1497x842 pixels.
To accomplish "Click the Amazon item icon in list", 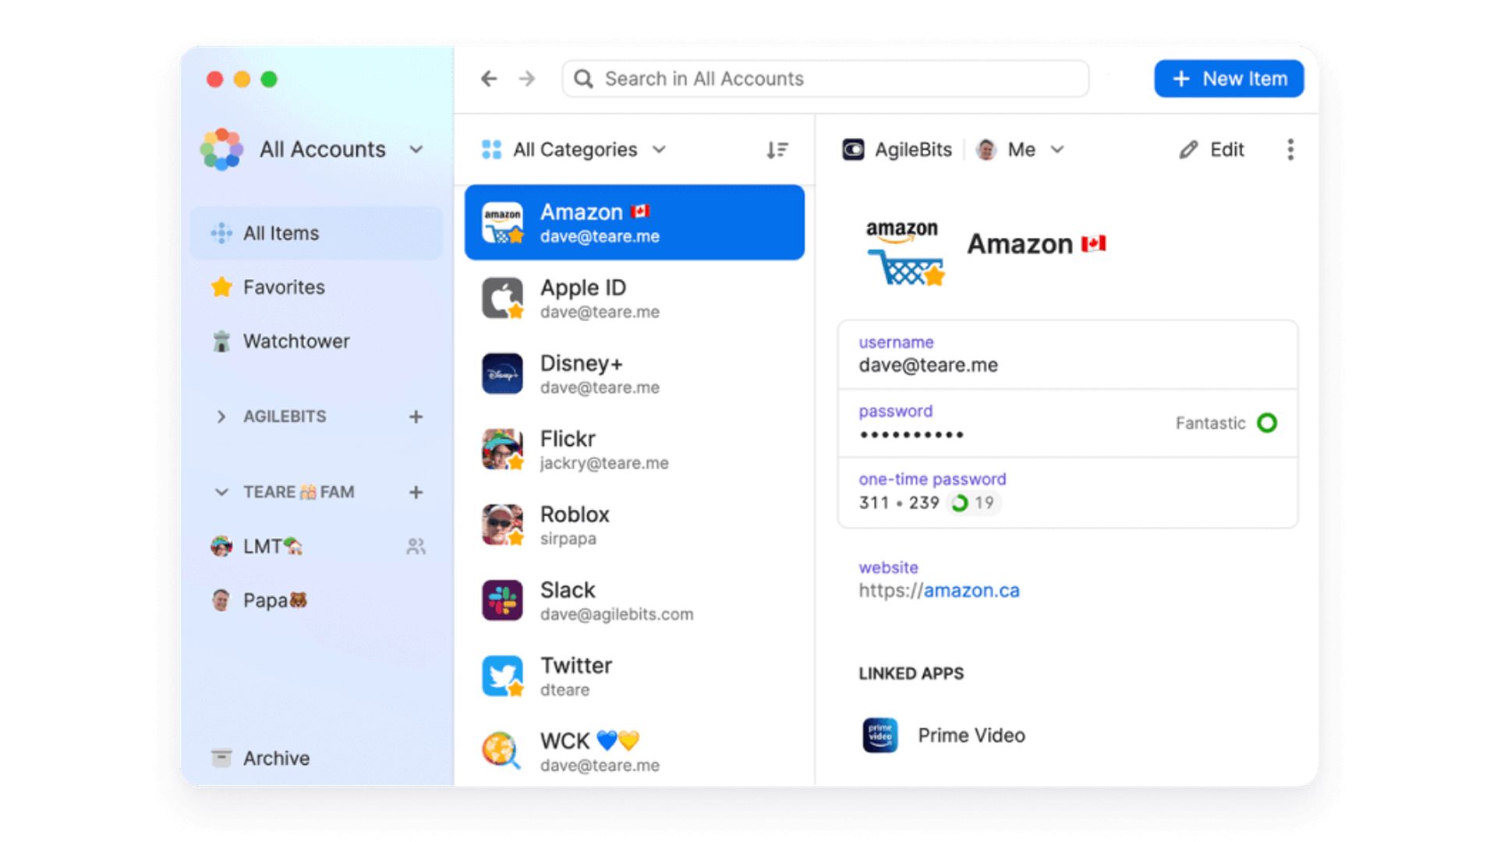I will point(504,221).
